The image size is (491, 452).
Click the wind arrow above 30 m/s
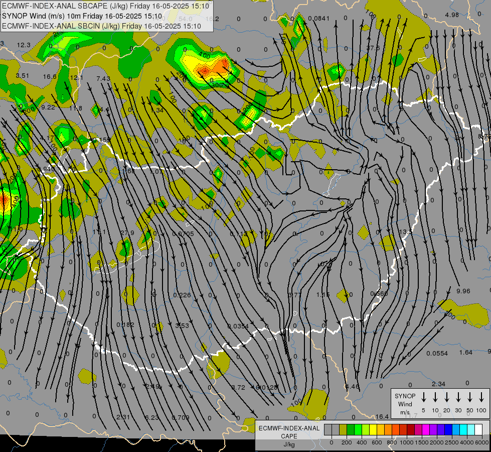[x=458, y=397]
